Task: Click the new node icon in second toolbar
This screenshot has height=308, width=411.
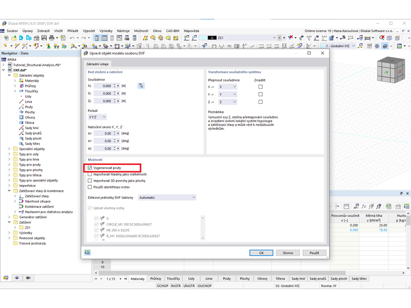Action: (x=5, y=46)
